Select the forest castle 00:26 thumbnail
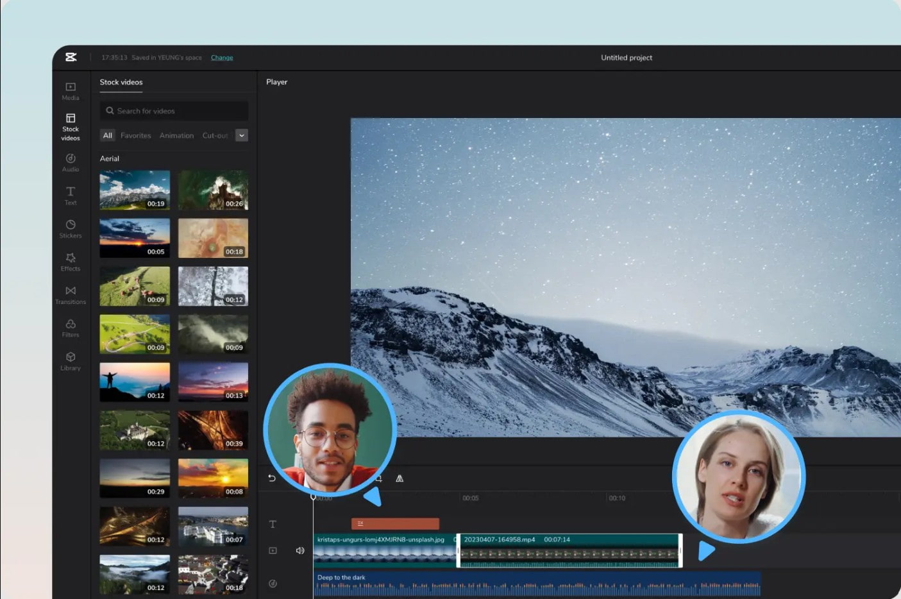The image size is (901, 599). [213, 190]
